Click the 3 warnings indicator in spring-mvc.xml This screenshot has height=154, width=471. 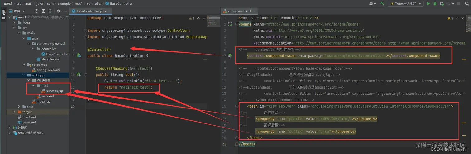[x=450, y=18]
